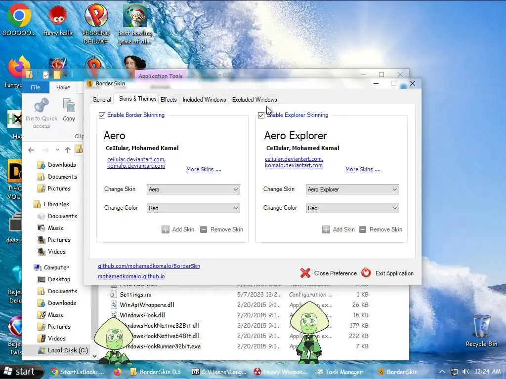Click the start button

[22, 372]
